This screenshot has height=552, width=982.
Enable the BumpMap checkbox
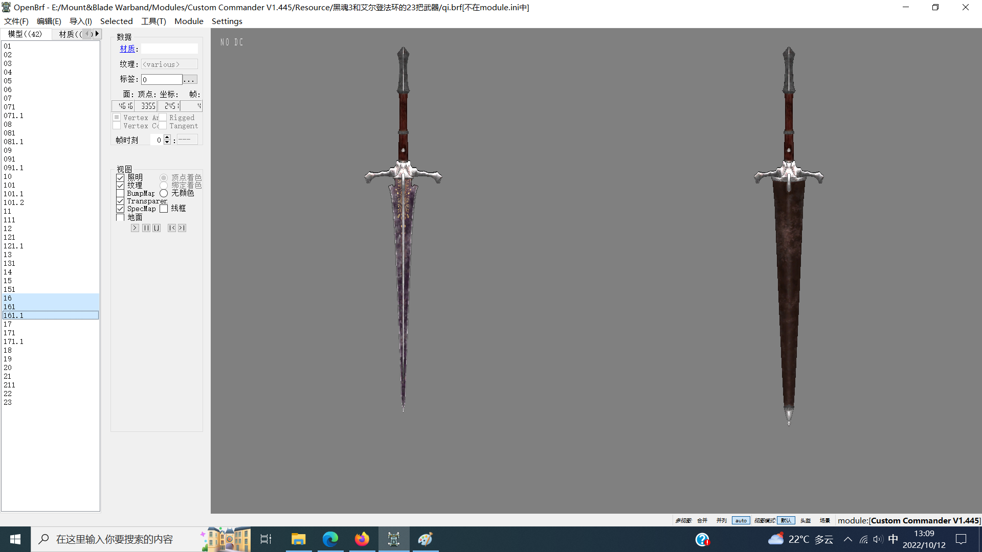click(x=120, y=193)
